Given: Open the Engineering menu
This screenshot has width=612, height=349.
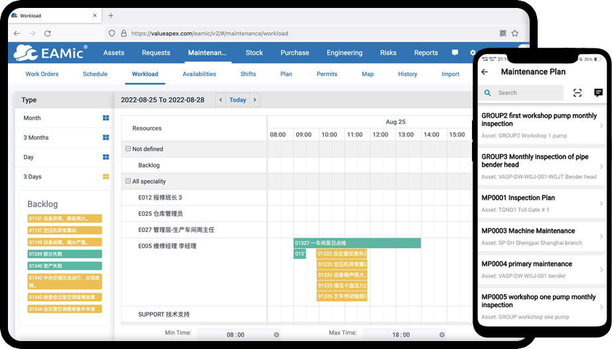Looking at the screenshot, I should tap(344, 52).
